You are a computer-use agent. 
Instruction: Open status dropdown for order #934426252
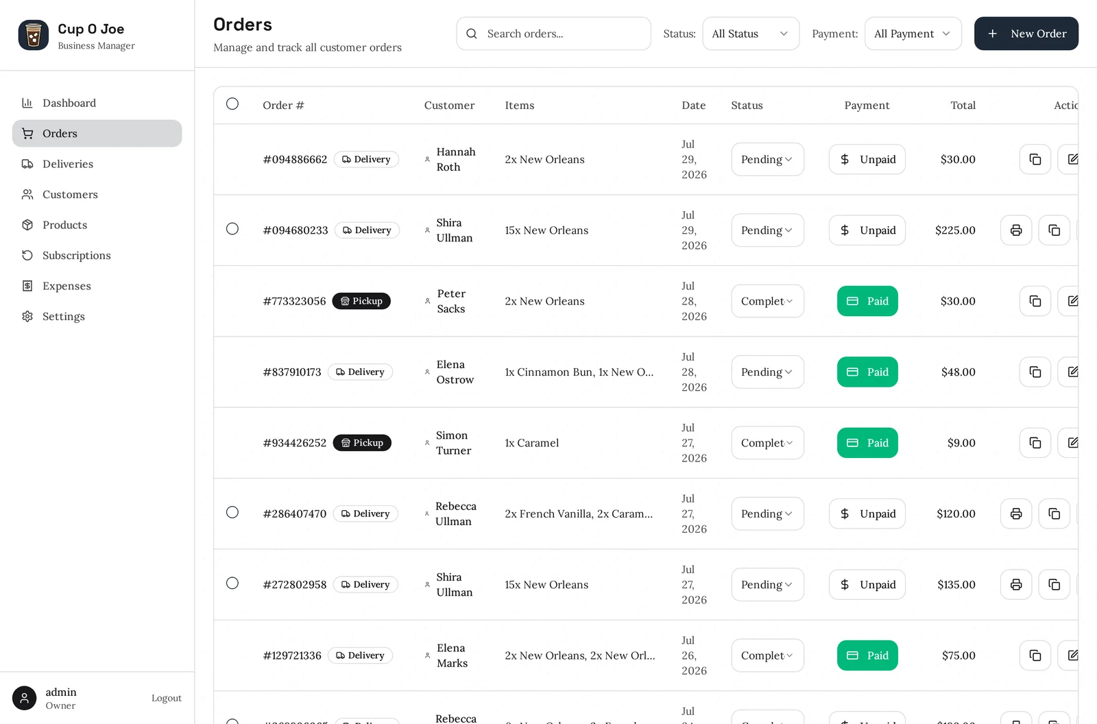tap(767, 443)
